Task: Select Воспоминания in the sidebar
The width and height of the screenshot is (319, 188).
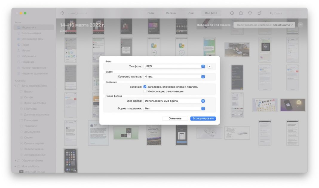Action: tap(33, 33)
